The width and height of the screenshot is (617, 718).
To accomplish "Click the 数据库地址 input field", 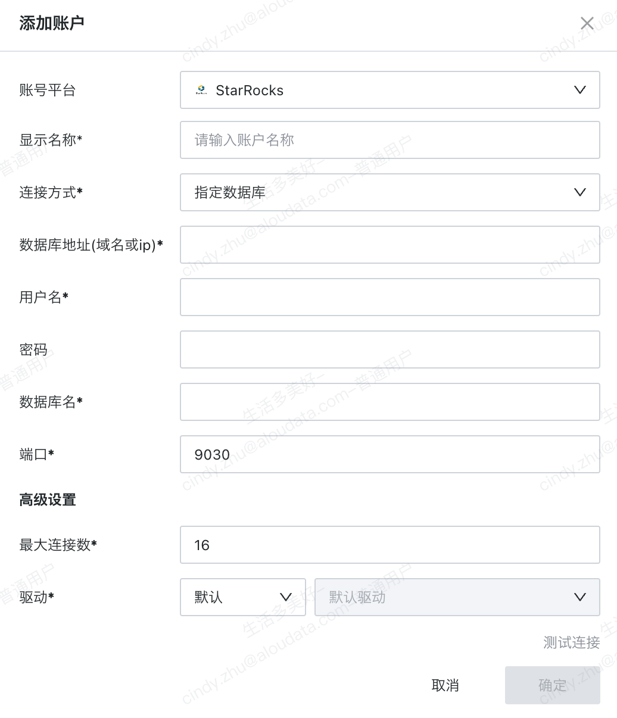I will click(389, 245).
